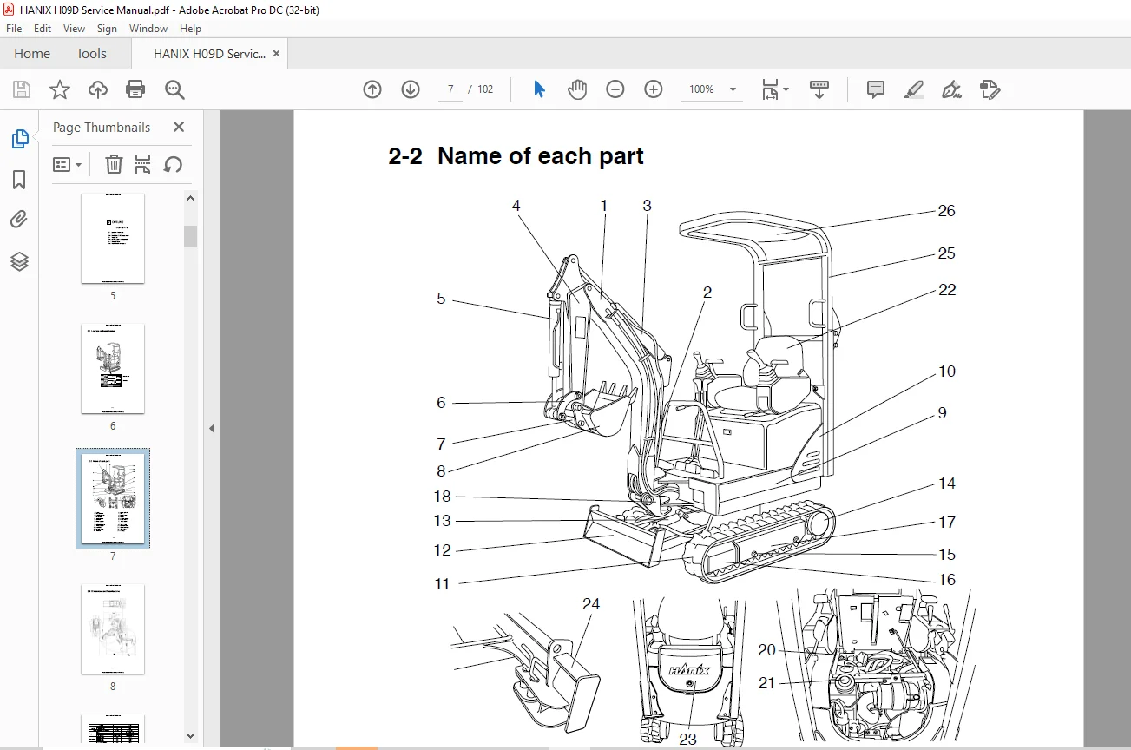The height and width of the screenshot is (750, 1131).
Task: Select the page 5 thumbnail
Action: click(113, 238)
